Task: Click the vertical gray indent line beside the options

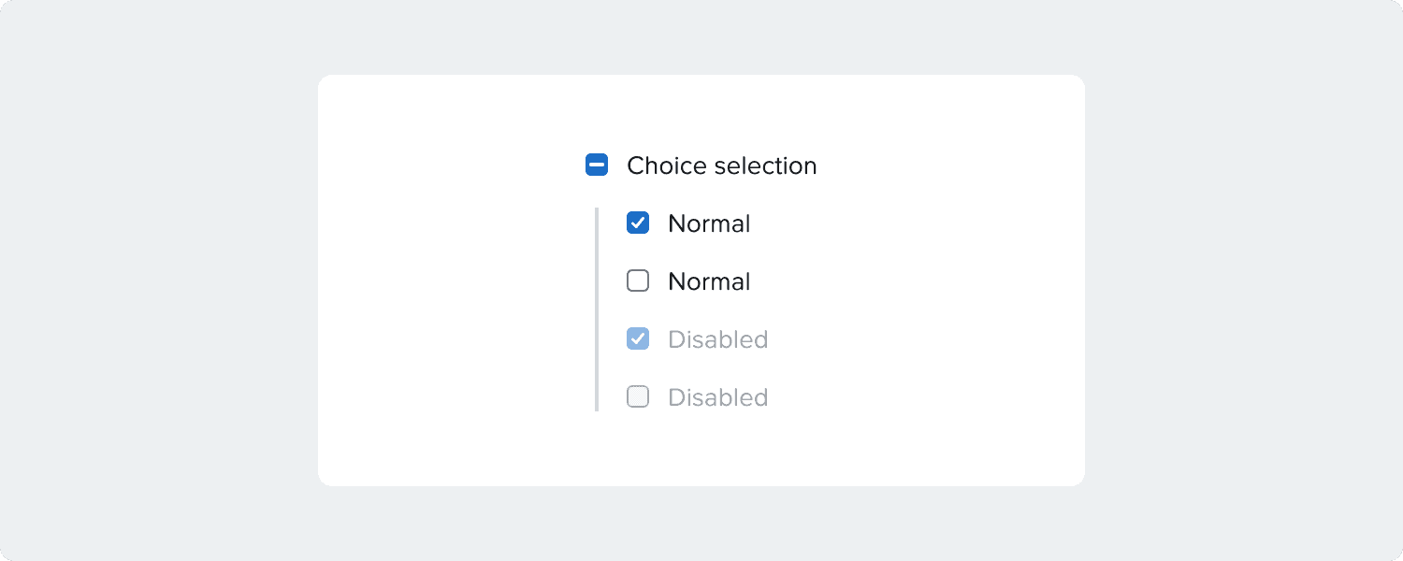Action: (597, 309)
